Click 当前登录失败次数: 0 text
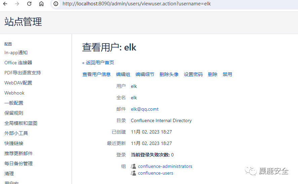This screenshot has width=298, height=184. (152, 155)
